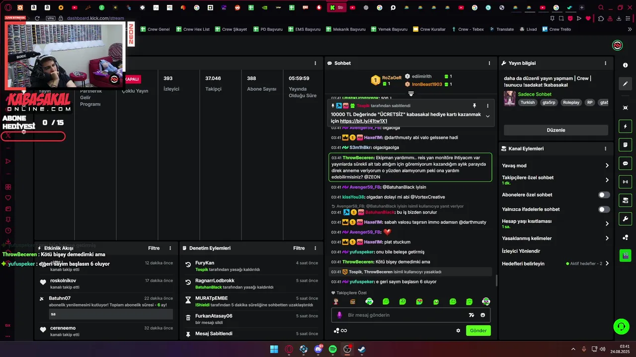Click the Turkish language tag
Image resolution: width=636 pixels, height=357 pixels.
click(x=528, y=103)
